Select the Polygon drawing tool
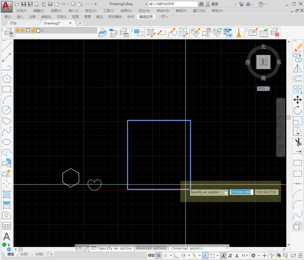The width and height of the screenshot is (304, 260). (x=6, y=79)
